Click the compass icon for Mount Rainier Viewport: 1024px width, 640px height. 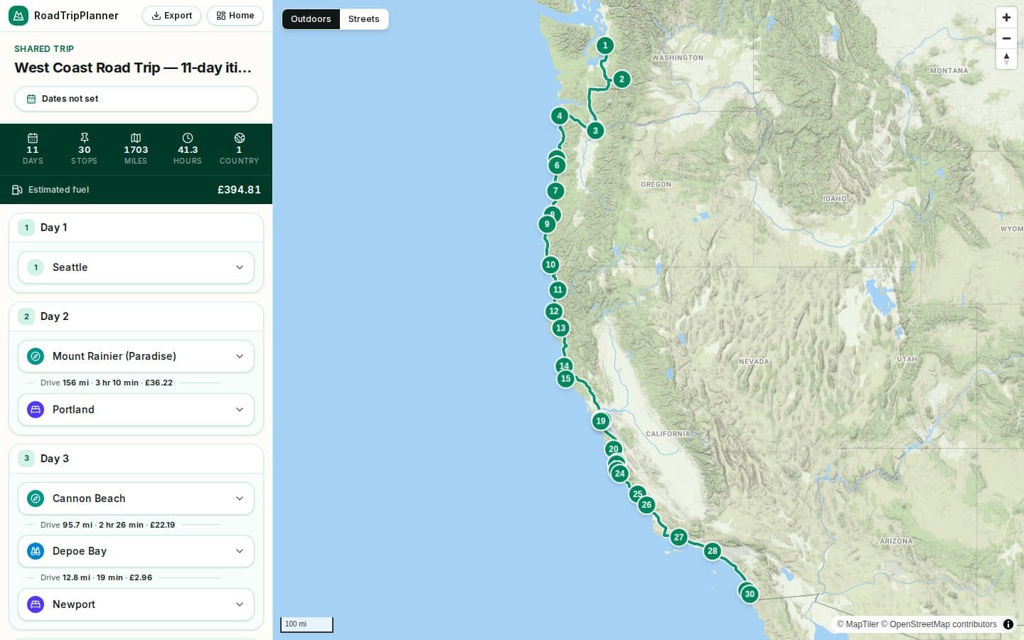pos(36,356)
